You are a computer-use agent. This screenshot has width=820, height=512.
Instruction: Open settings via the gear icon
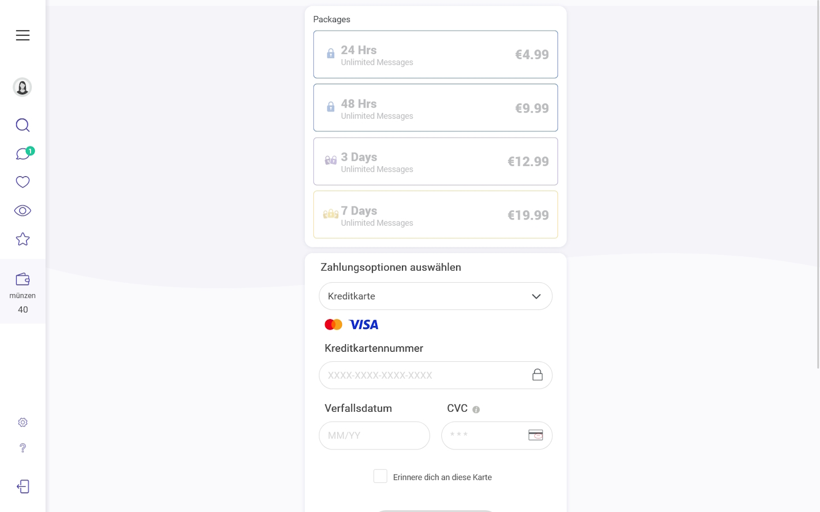22,422
